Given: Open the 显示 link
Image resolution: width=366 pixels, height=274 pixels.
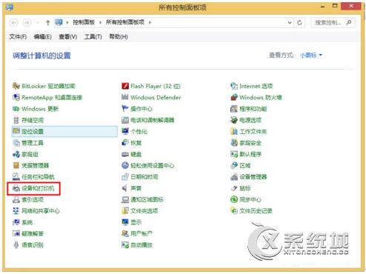Looking at the screenshot, I should pos(136,222).
